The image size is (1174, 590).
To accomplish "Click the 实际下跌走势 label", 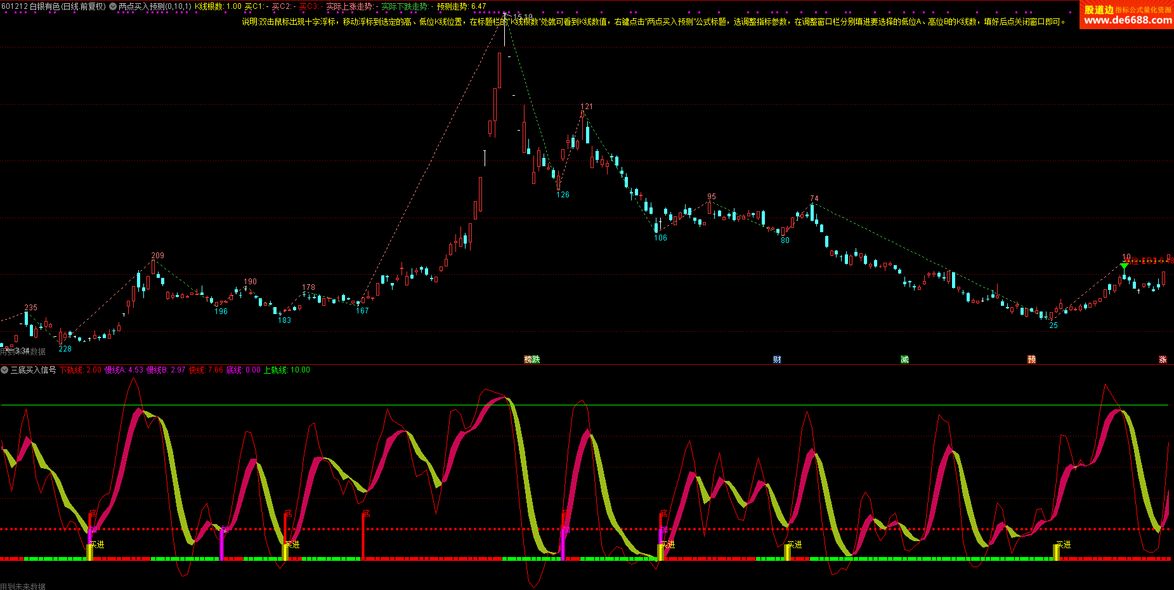I will [x=405, y=6].
